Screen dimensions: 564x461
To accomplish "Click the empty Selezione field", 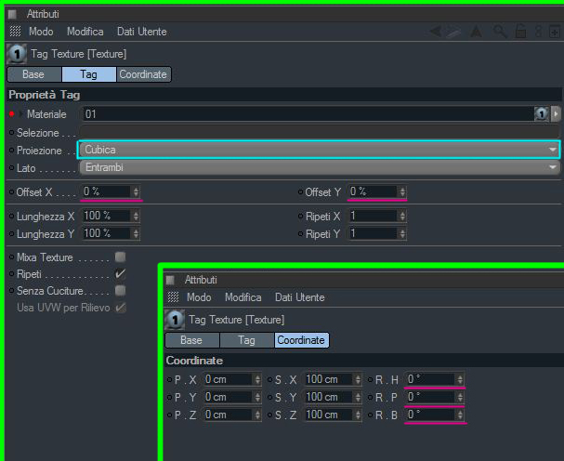I will (320, 132).
